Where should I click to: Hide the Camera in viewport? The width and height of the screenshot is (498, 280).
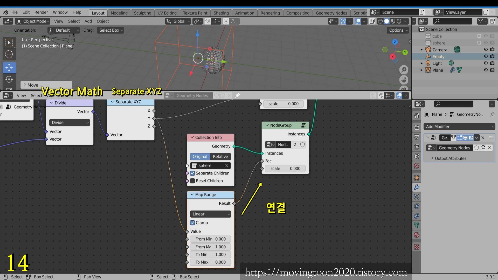tap(486, 50)
